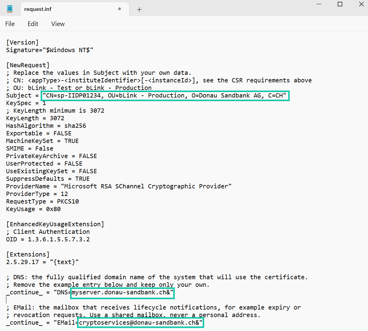This screenshot has height=331, width=368.
Task: Click the "RequestType = PKCS10" line
Action: [x=42, y=201]
